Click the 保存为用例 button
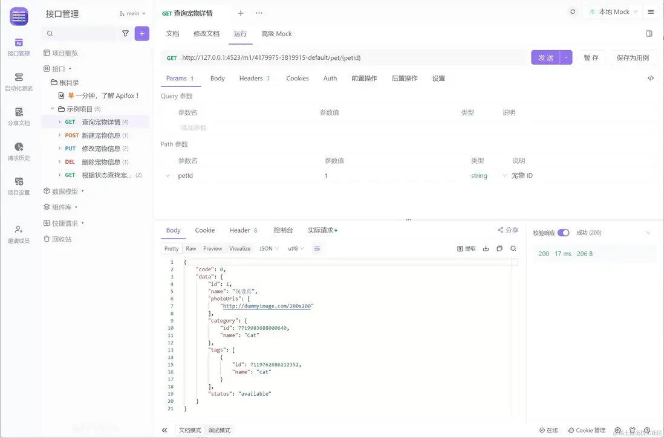The width and height of the screenshot is (664, 438). coord(633,57)
